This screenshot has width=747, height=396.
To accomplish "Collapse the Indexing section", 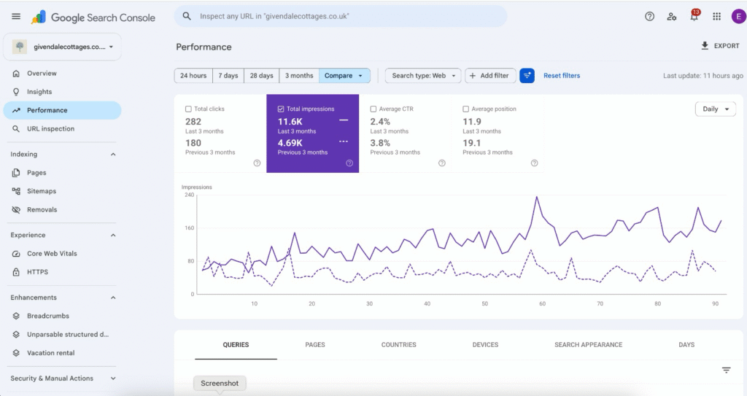I will pyautogui.click(x=113, y=155).
